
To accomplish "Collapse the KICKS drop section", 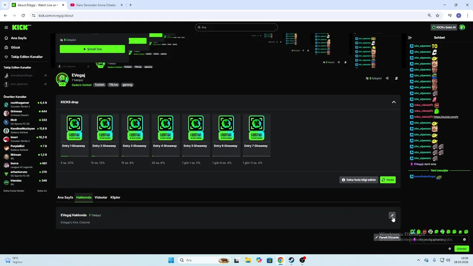I will [394, 102].
